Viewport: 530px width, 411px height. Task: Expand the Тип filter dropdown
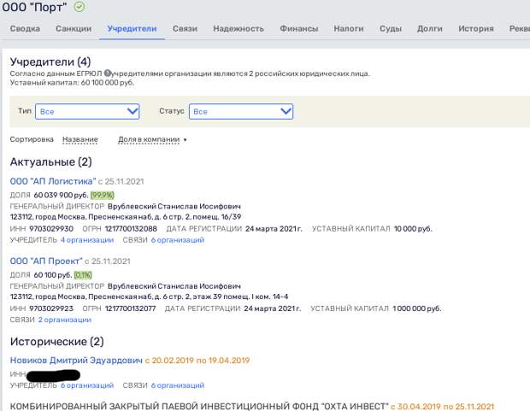tap(87, 112)
